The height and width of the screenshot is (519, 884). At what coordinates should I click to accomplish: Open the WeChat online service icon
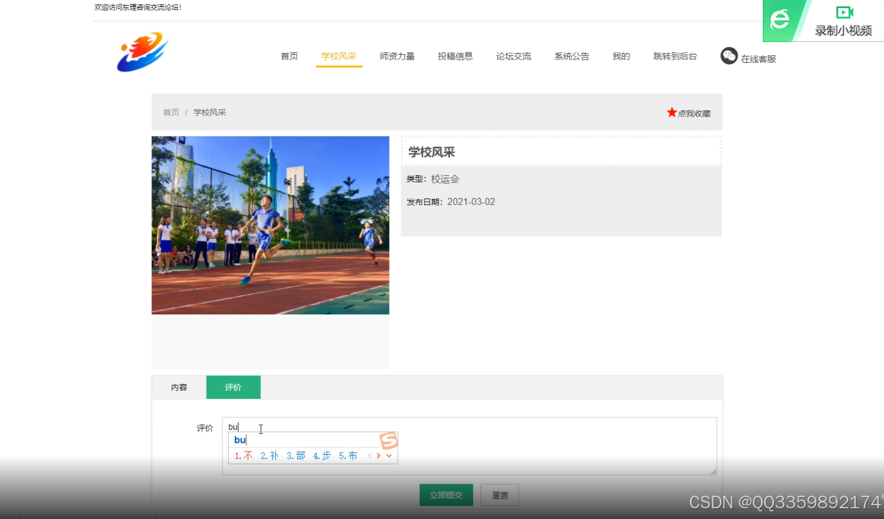729,56
